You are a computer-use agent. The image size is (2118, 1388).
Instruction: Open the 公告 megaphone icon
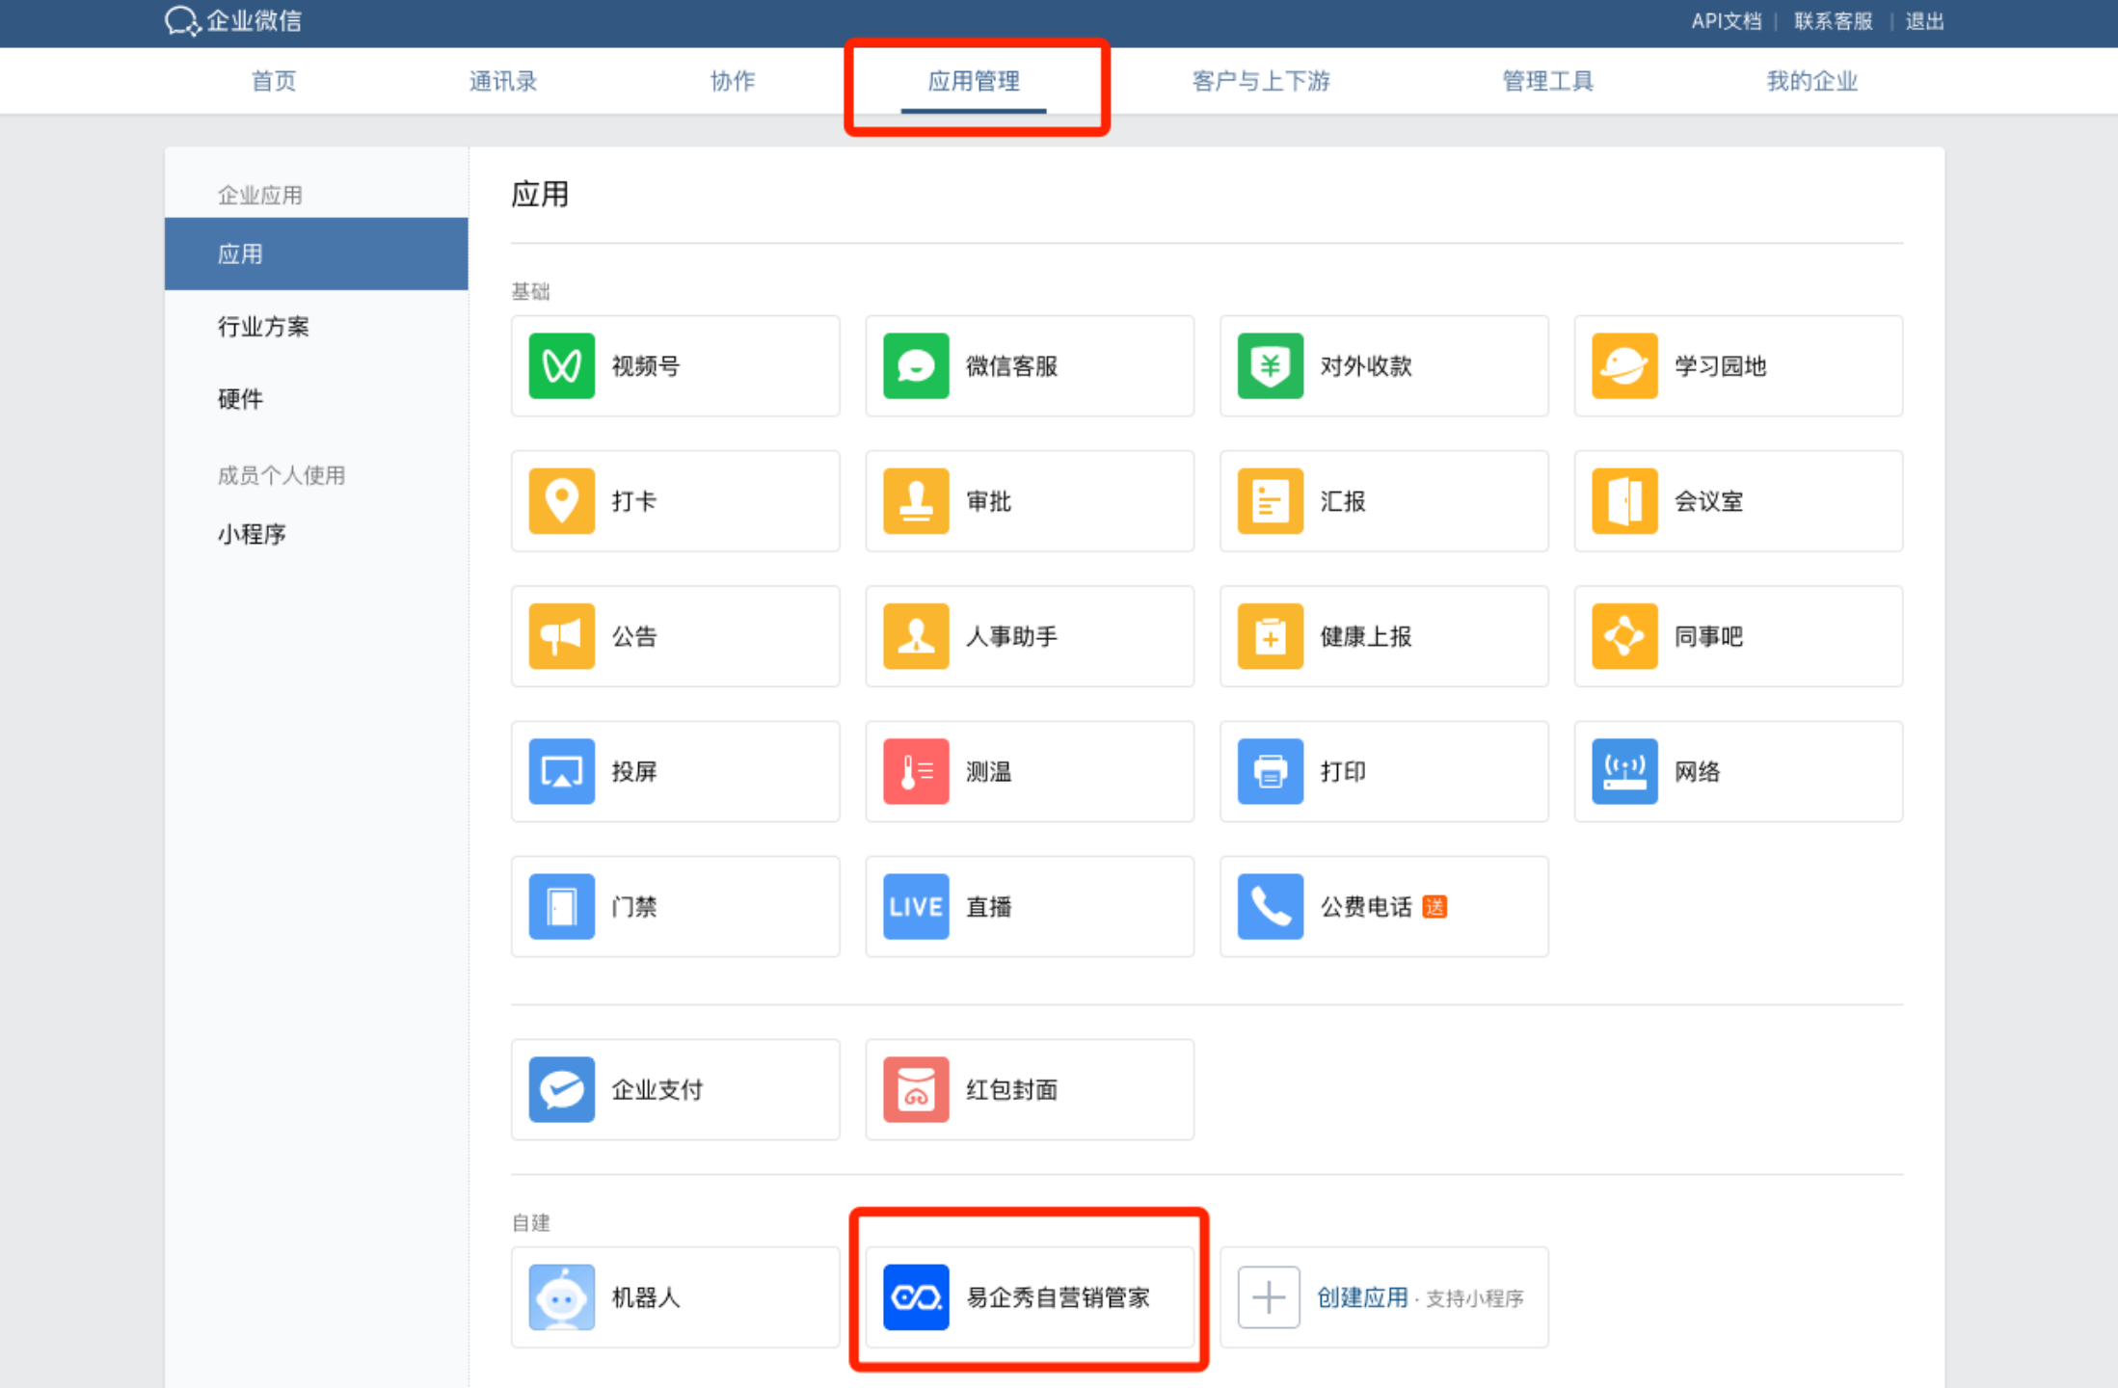[x=561, y=636]
